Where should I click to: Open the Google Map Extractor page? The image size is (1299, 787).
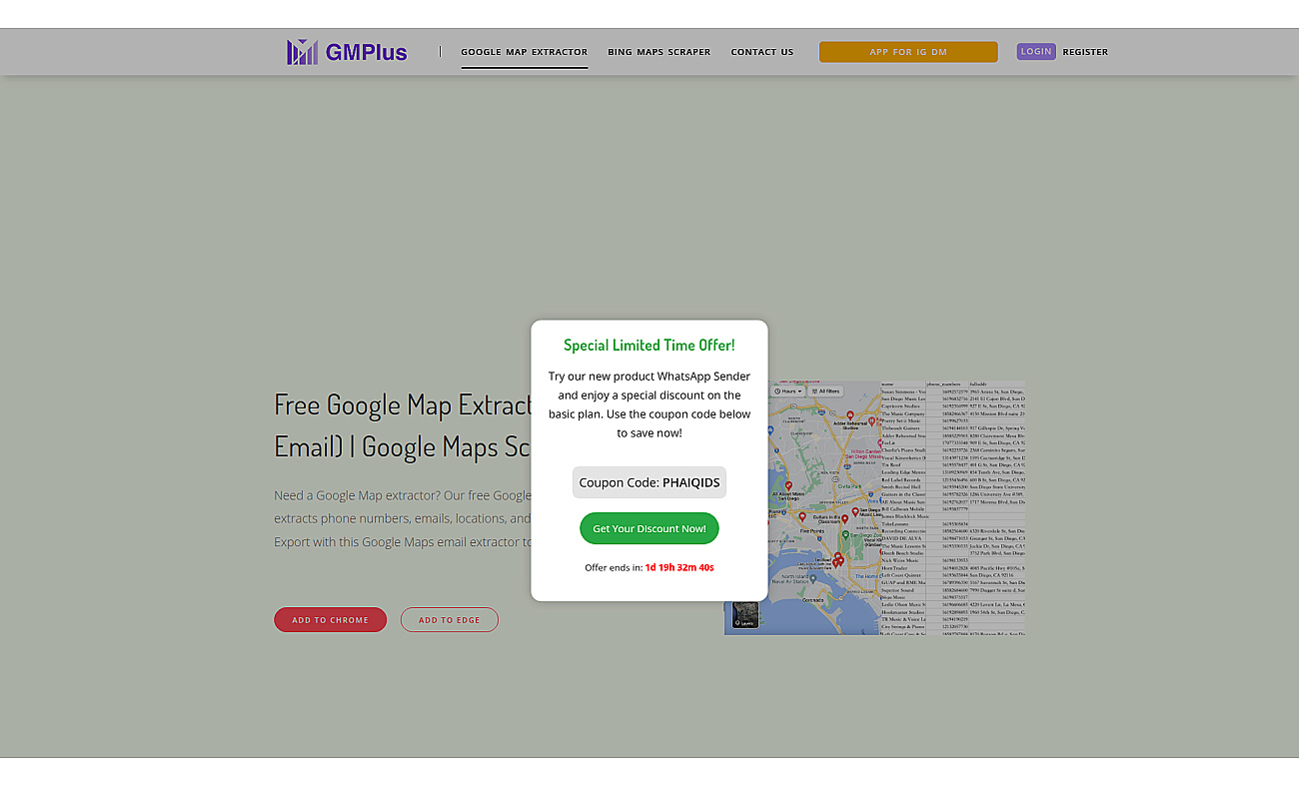click(x=525, y=52)
